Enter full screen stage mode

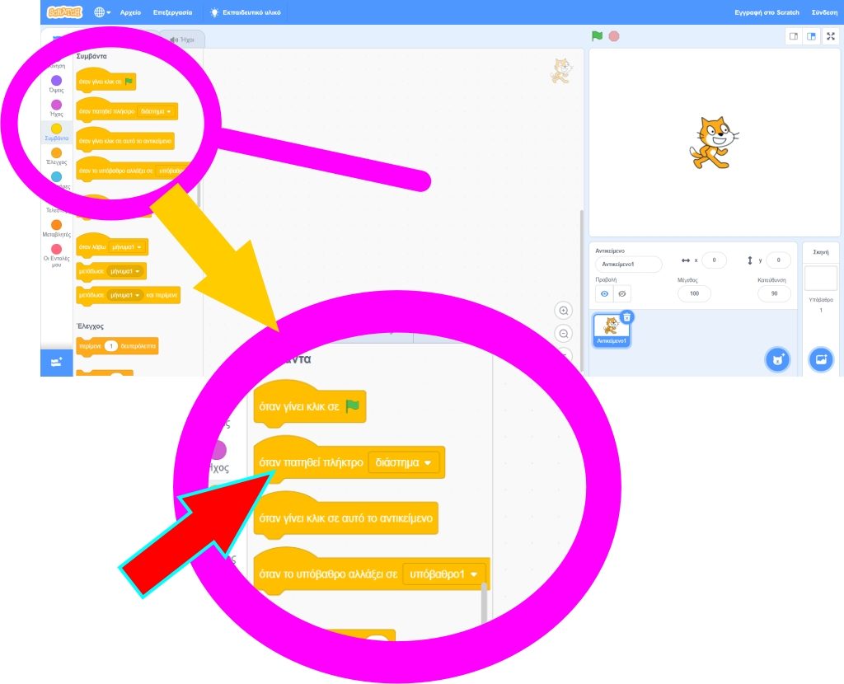click(830, 36)
